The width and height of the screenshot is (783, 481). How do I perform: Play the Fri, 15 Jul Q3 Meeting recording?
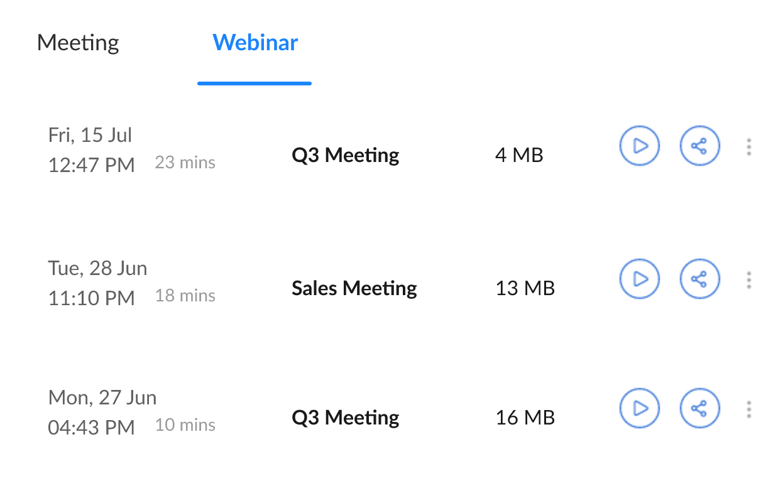pos(639,146)
